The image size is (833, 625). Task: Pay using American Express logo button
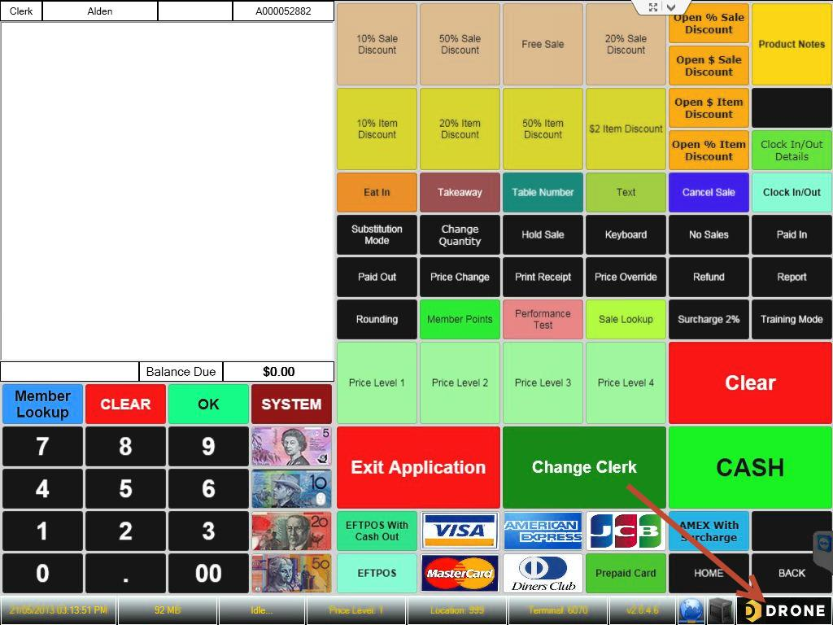[543, 531]
